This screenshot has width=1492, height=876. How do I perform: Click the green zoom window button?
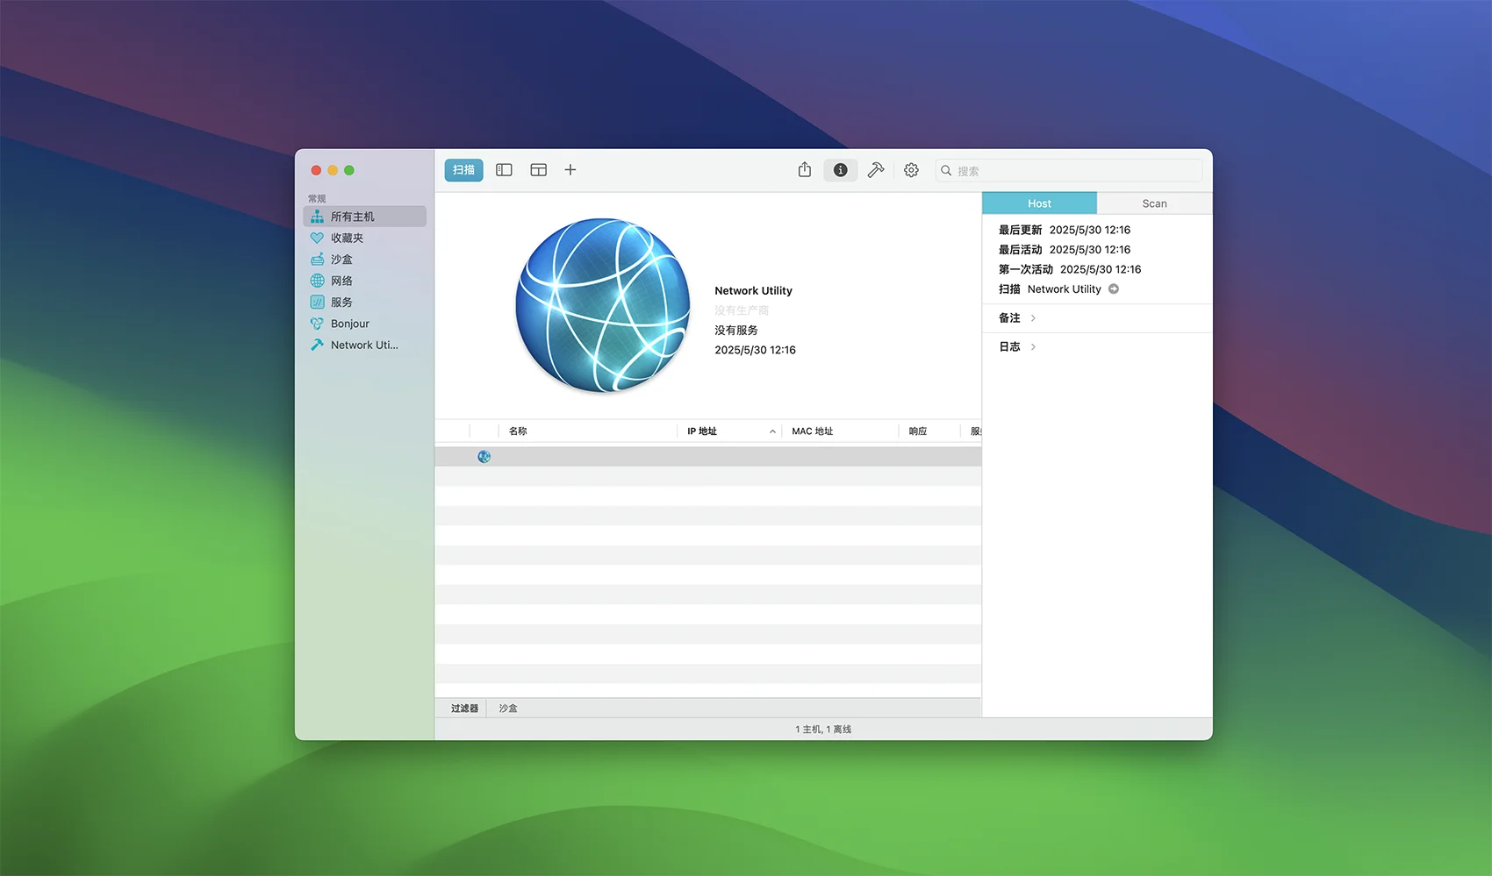click(349, 170)
